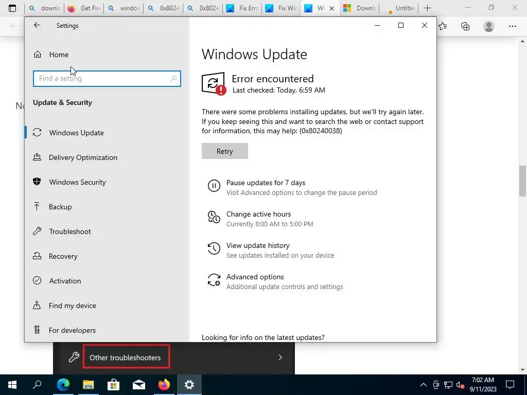Image resolution: width=527 pixels, height=395 pixels.
Task: Open Microsoft Store from taskbar
Action: click(x=113, y=385)
